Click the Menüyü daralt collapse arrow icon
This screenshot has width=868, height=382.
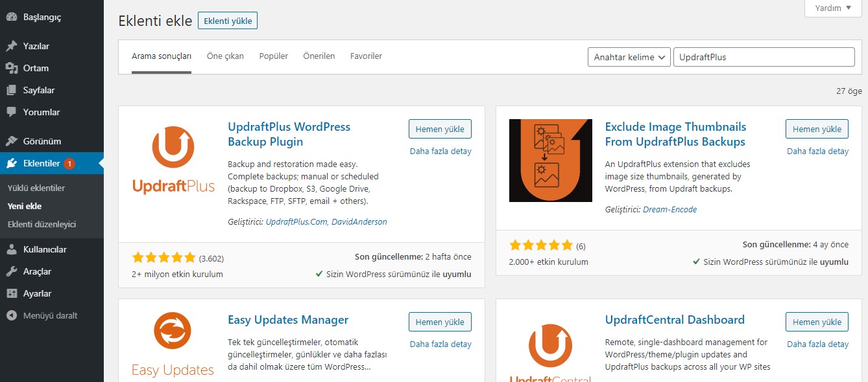pyautogui.click(x=12, y=315)
